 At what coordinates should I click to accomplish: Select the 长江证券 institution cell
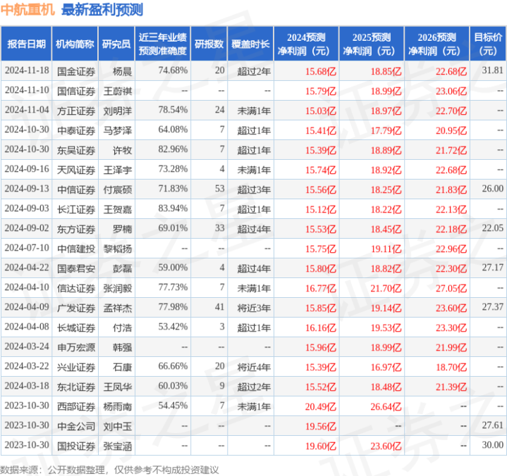76,209
